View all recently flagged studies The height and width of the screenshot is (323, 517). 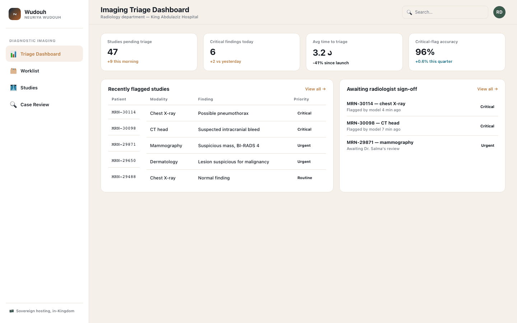[x=315, y=89]
